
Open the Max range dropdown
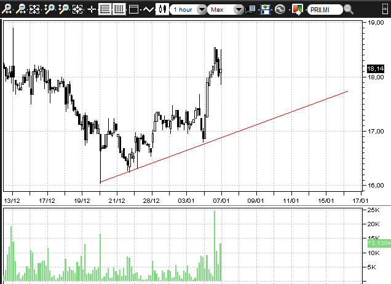pos(226,10)
